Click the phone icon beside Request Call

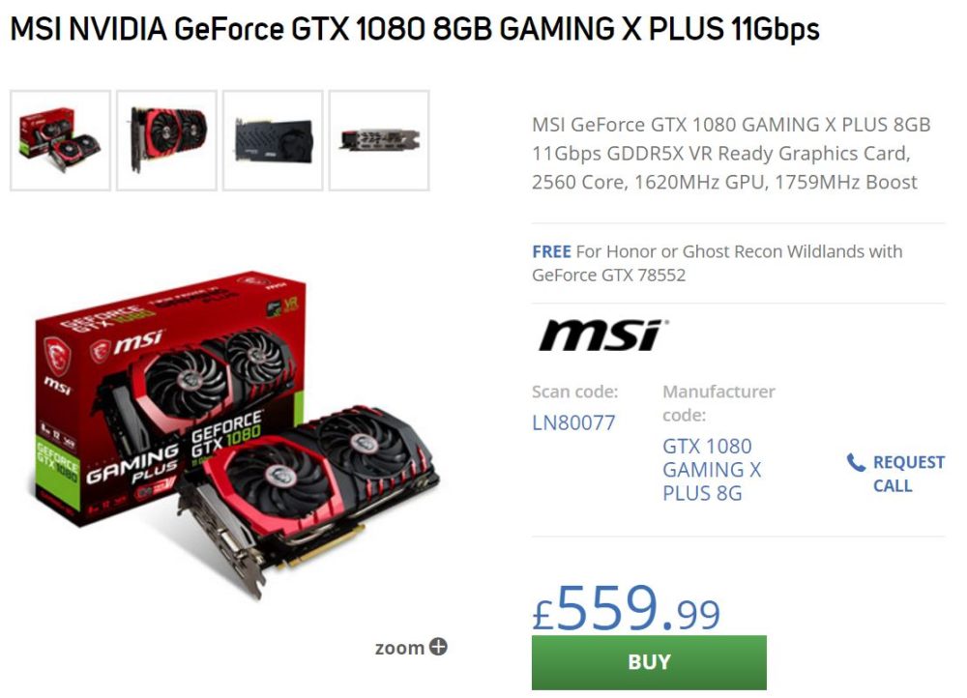pyautogui.click(x=856, y=462)
